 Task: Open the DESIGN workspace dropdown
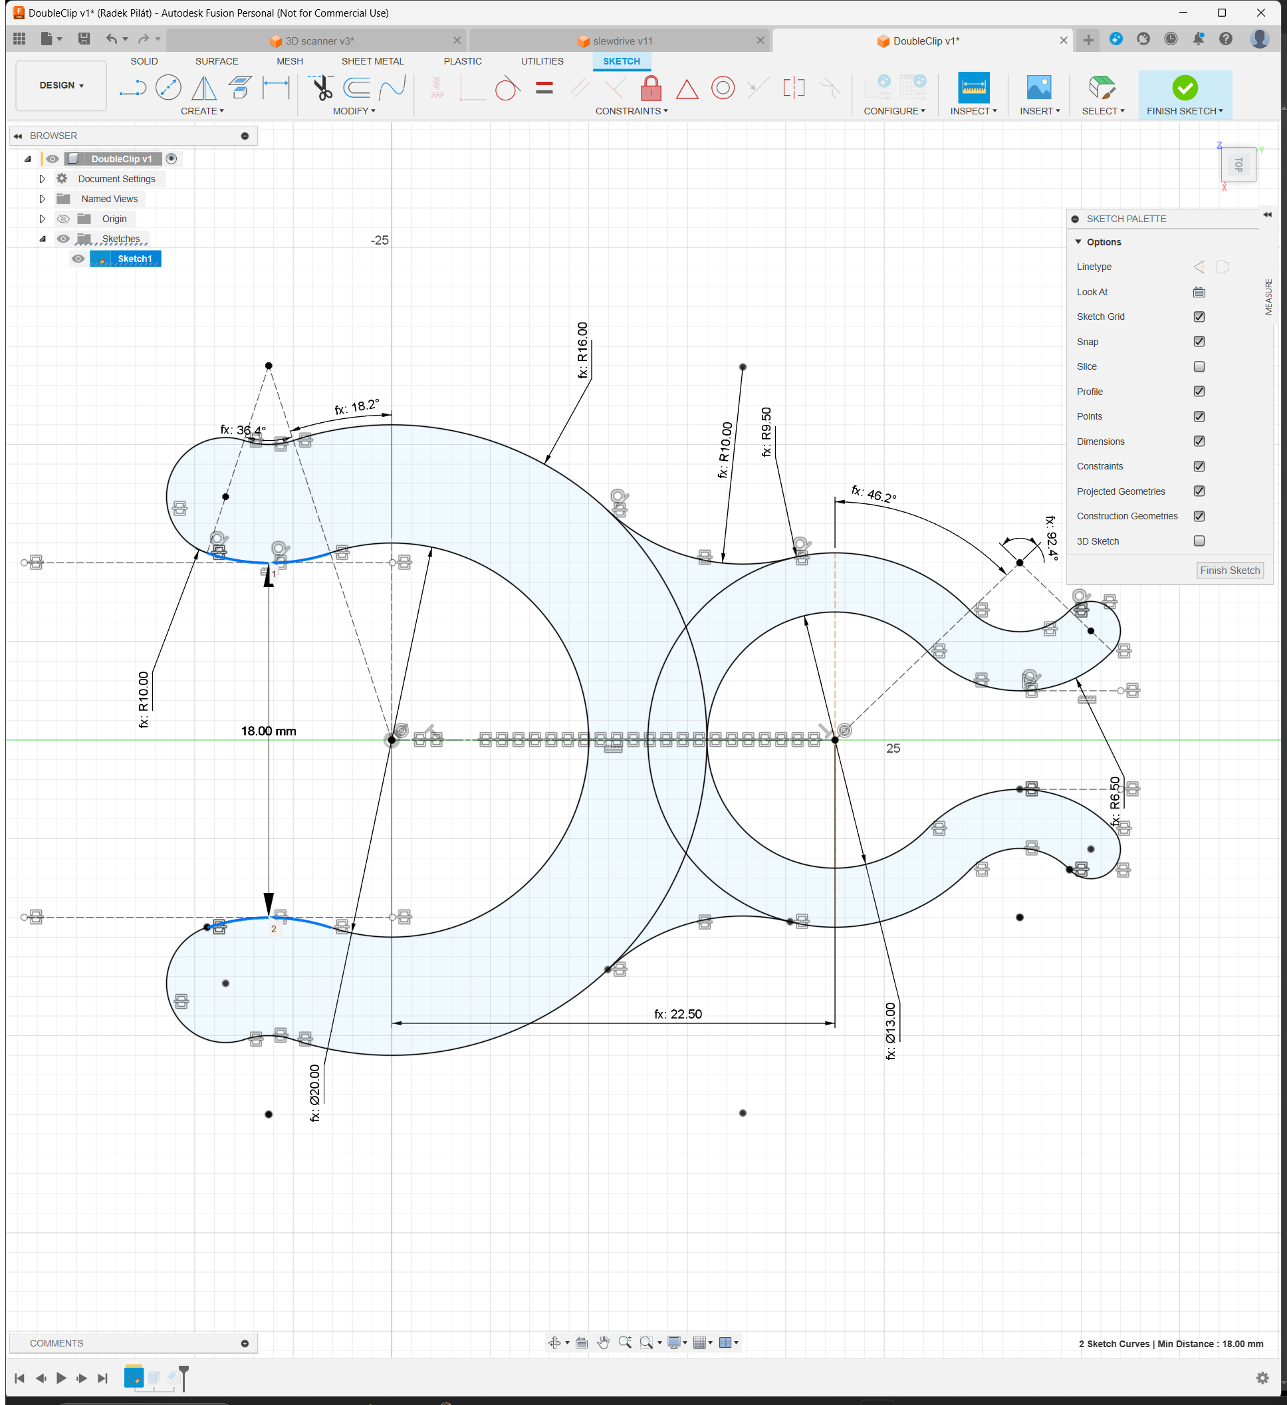[61, 85]
